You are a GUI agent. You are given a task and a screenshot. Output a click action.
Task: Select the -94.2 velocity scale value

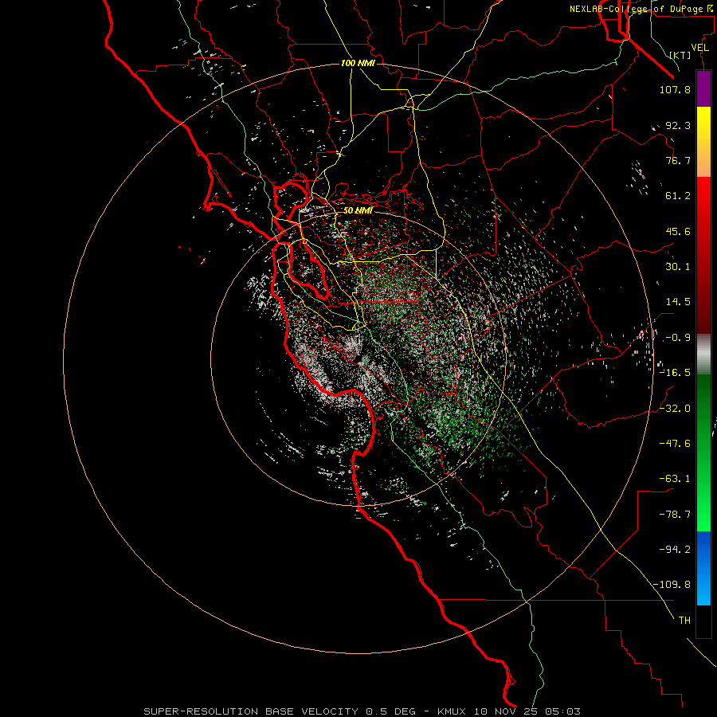coord(675,549)
